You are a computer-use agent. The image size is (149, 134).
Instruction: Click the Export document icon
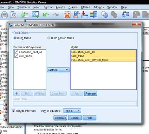tap(25, 14)
